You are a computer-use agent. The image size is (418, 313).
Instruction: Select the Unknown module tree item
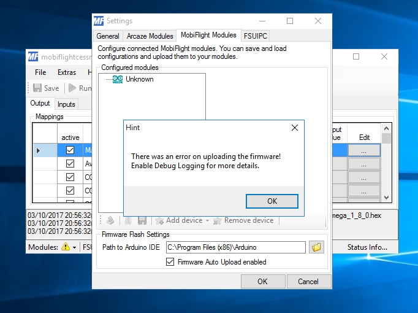(x=139, y=79)
